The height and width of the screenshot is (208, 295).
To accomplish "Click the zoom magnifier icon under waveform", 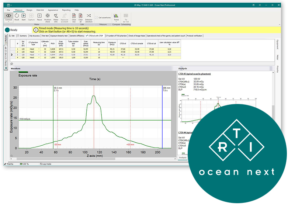I will pyautogui.click(x=12, y=156).
